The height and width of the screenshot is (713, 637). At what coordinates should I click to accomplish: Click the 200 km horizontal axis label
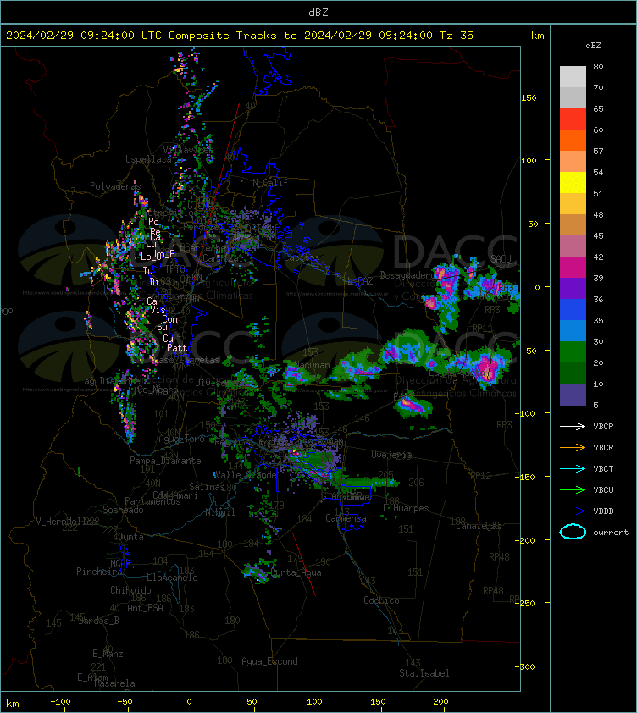pyautogui.click(x=440, y=702)
